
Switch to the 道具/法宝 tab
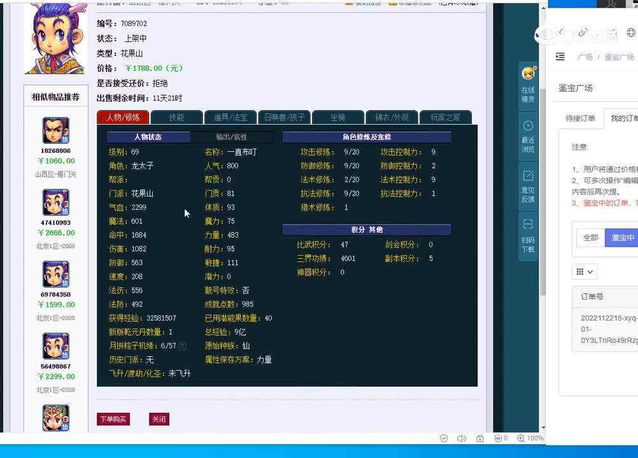click(x=230, y=117)
